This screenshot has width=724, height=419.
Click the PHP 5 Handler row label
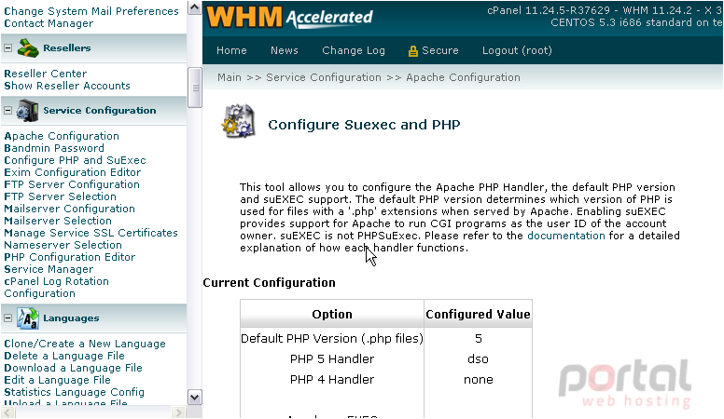pyautogui.click(x=332, y=359)
